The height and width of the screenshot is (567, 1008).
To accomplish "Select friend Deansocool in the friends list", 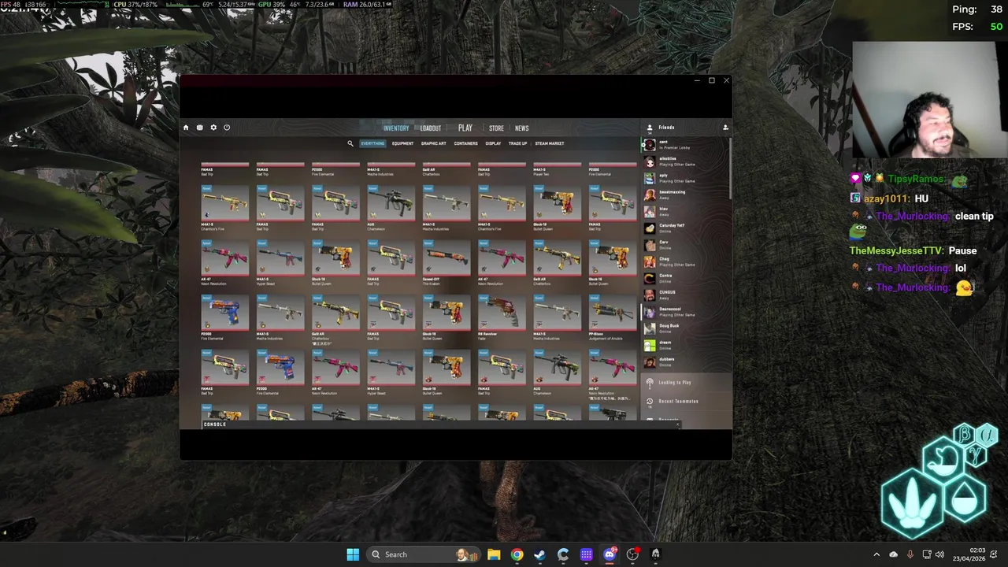I will pos(684,312).
